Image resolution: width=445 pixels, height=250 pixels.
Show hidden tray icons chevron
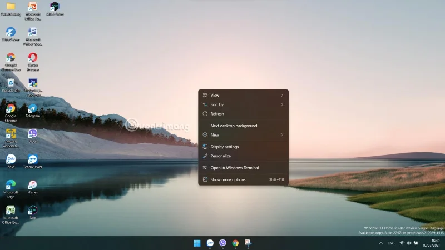pyautogui.click(x=381, y=243)
